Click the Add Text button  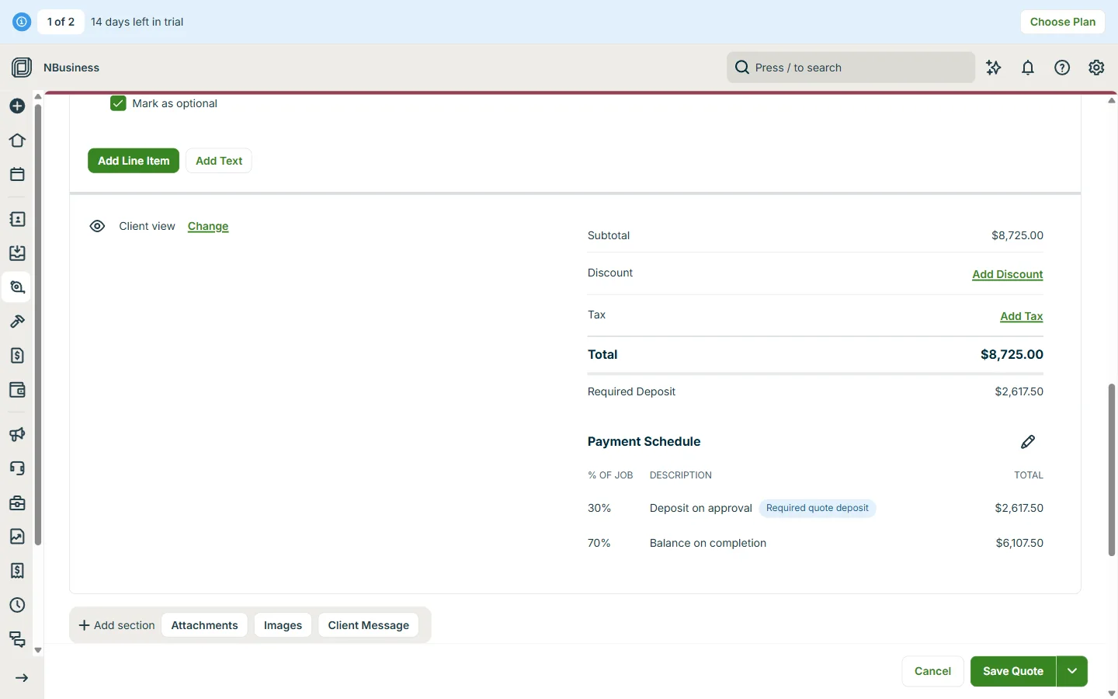coord(219,161)
